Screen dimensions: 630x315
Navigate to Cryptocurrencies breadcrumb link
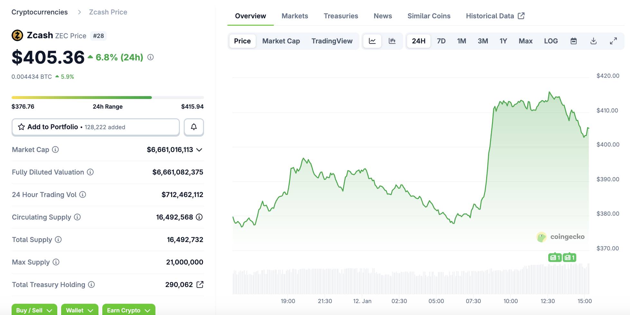tap(40, 12)
